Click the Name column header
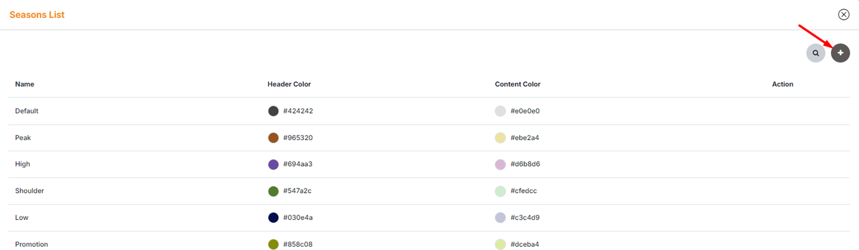Image resolution: width=859 pixels, height=250 pixels. tap(25, 84)
